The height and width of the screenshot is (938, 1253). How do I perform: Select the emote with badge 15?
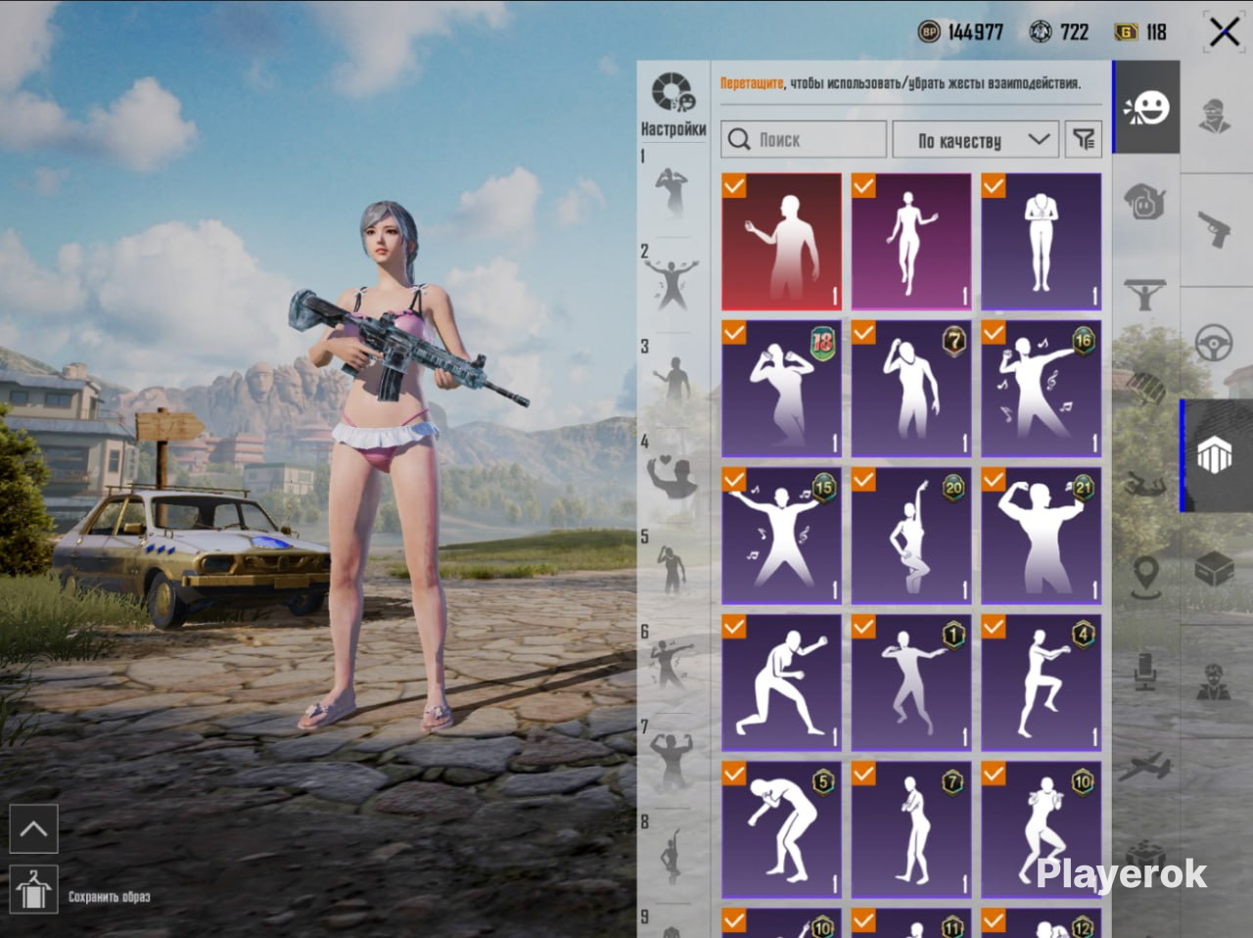(781, 536)
